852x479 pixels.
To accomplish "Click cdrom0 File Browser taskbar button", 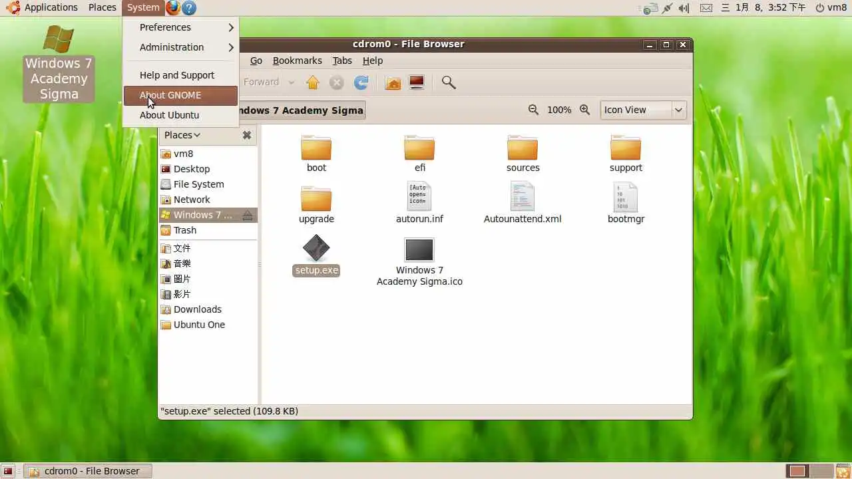I will pyautogui.click(x=88, y=471).
